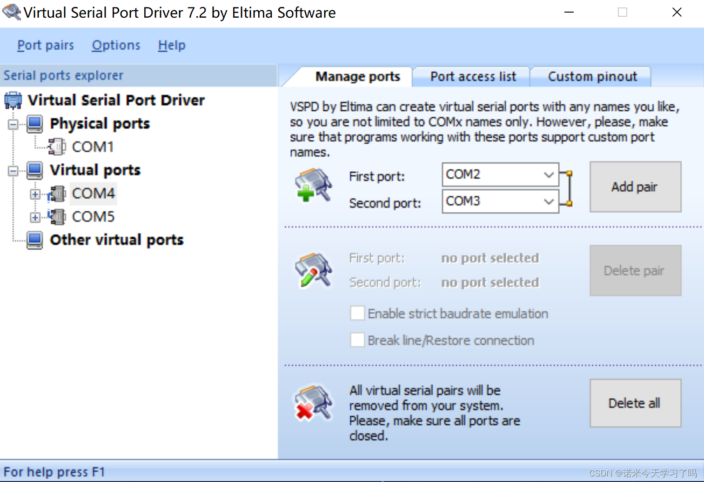
Task: Expand the COM4 tree node
Action: 35,194
